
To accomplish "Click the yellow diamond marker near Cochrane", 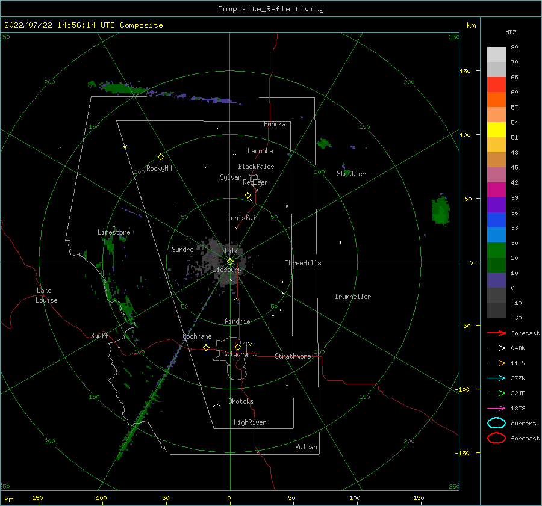I will pyautogui.click(x=206, y=347).
